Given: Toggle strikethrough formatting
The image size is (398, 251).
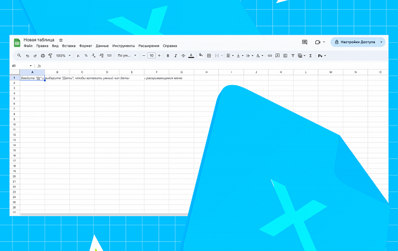Looking at the screenshot, I should click(183, 56).
